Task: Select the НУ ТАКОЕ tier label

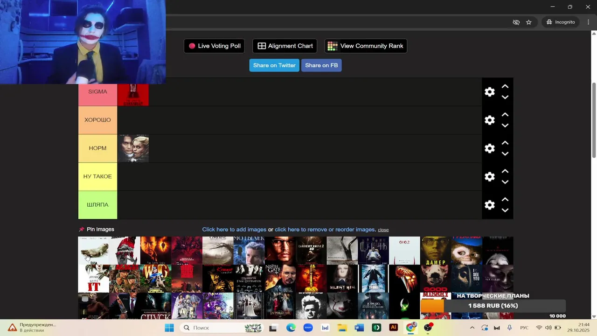Action: coord(97,176)
